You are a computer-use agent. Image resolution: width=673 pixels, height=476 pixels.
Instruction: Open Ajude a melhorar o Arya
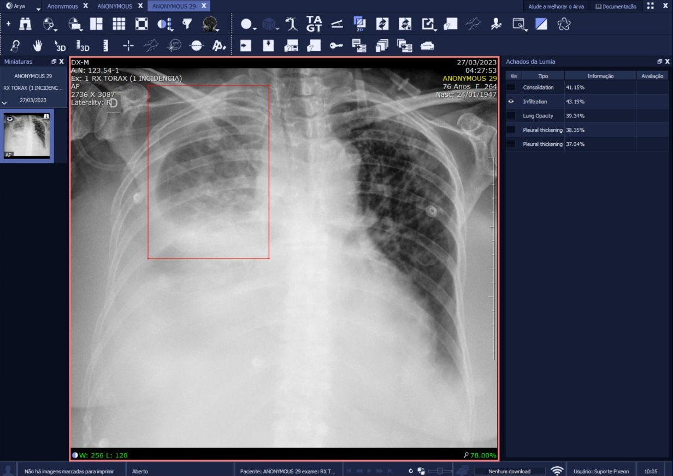(x=556, y=7)
